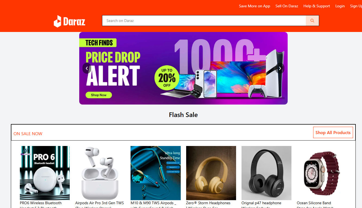Click the Sign Up link
362x208 pixels.
356,6
